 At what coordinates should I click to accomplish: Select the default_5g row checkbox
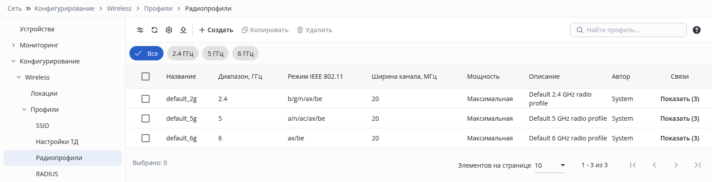(146, 119)
